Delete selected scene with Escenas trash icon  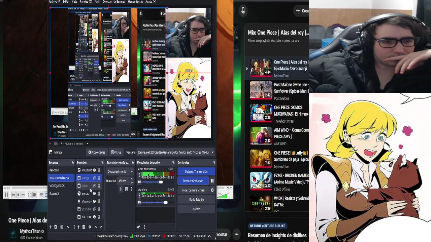(x=56, y=227)
